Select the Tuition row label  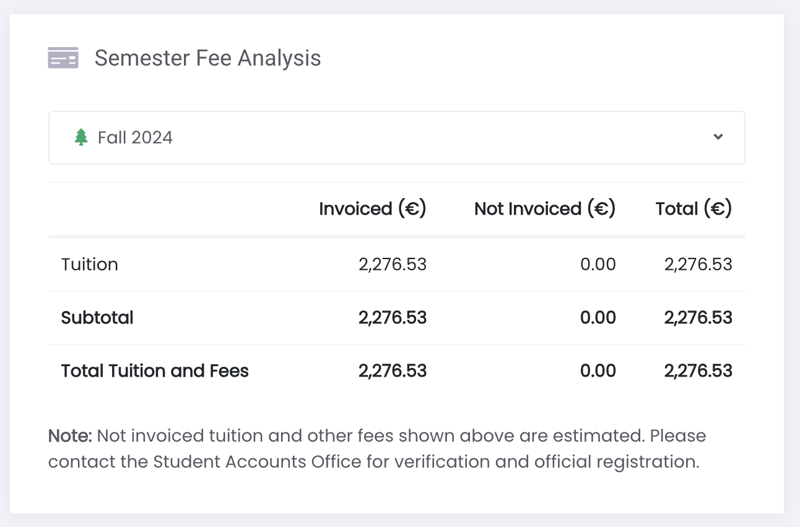[90, 265]
